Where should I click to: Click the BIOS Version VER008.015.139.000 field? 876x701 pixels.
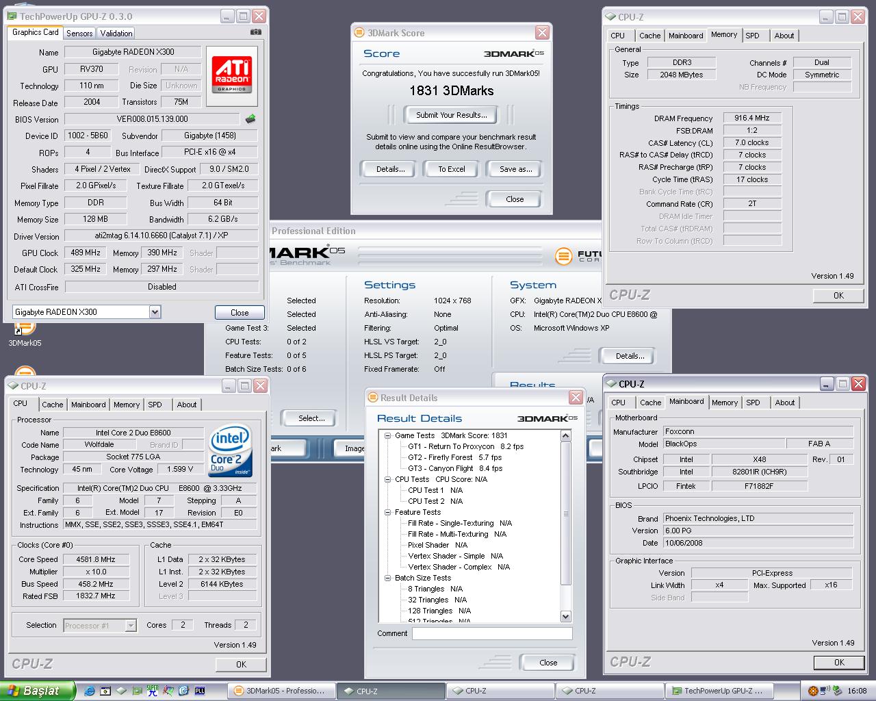coord(152,119)
